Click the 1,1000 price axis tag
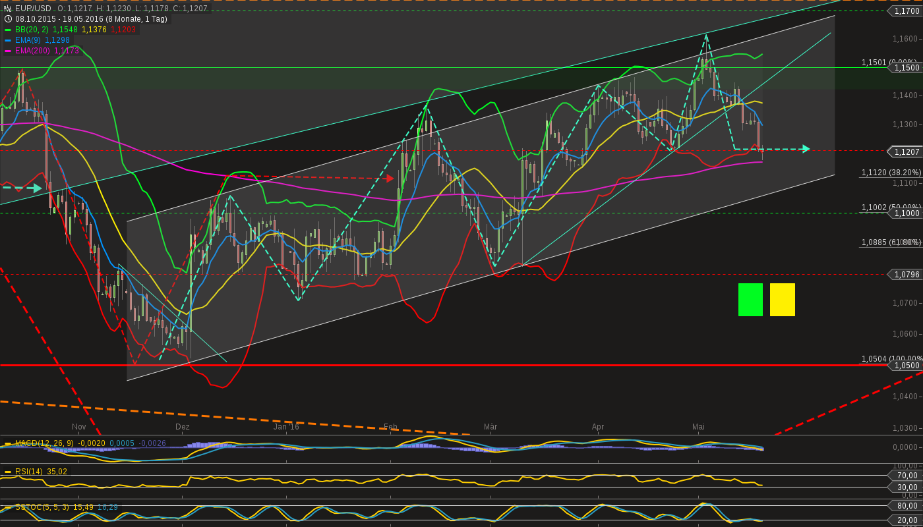The image size is (923, 527). tap(906, 213)
